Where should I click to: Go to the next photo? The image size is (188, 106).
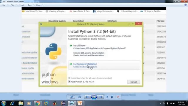tap(100, 97)
